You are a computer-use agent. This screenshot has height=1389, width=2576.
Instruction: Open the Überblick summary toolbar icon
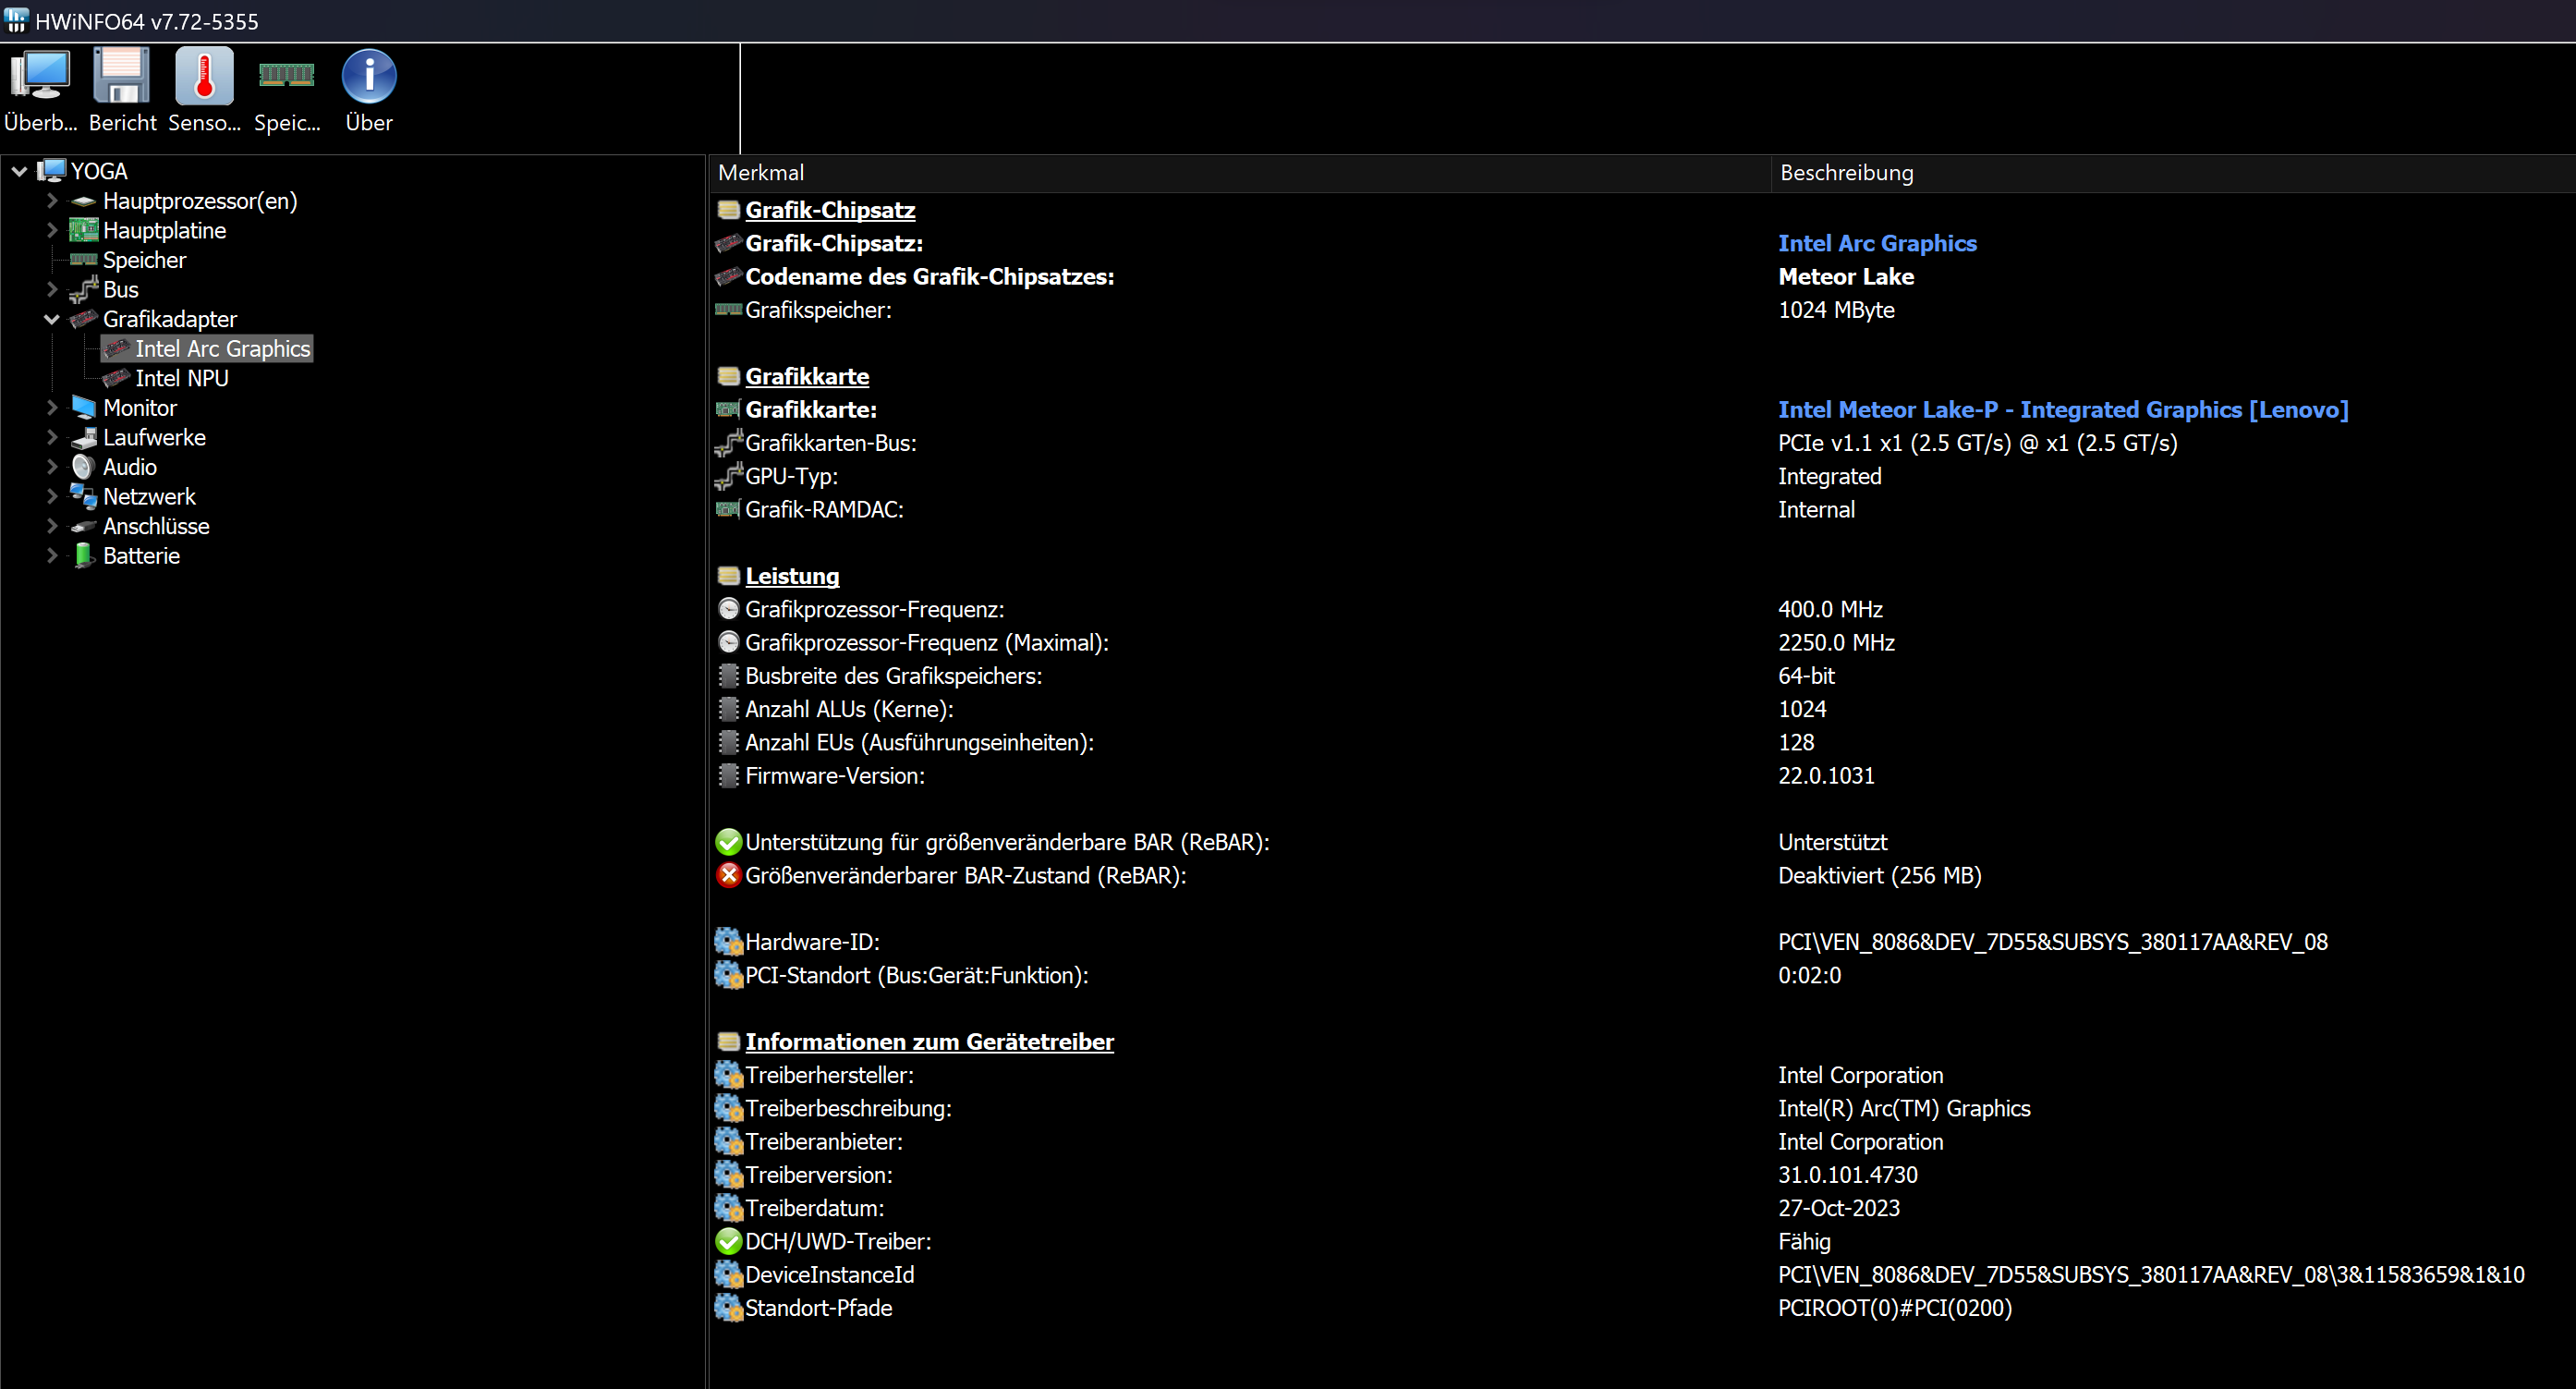click(40, 76)
